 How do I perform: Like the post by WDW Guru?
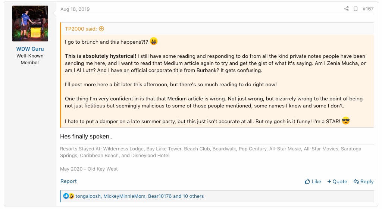click(313, 181)
